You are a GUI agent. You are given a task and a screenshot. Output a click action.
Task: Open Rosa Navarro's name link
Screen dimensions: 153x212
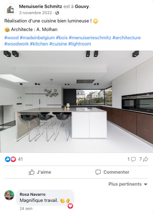33,194
